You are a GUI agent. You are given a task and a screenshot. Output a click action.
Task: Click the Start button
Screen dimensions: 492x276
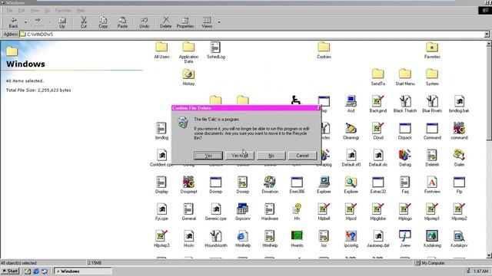coord(10,271)
